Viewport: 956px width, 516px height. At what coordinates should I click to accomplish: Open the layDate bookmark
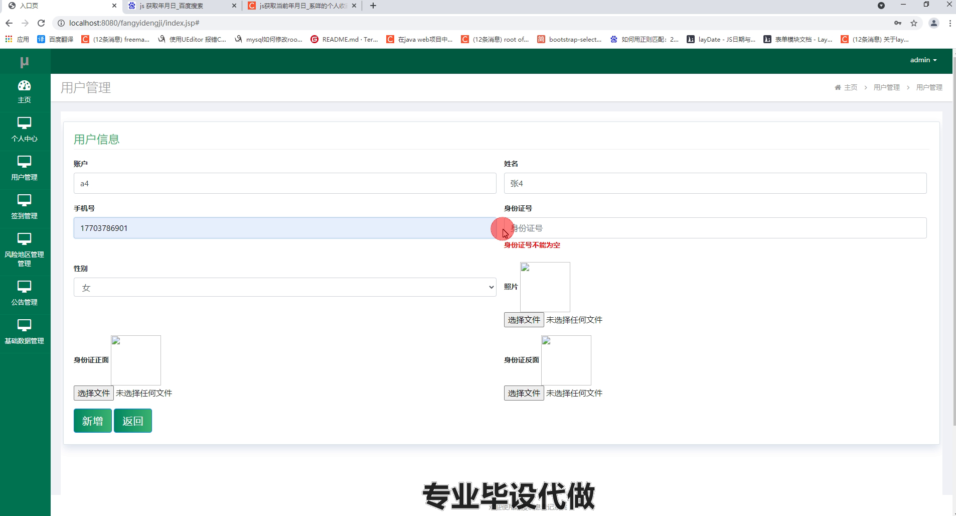click(721, 39)
